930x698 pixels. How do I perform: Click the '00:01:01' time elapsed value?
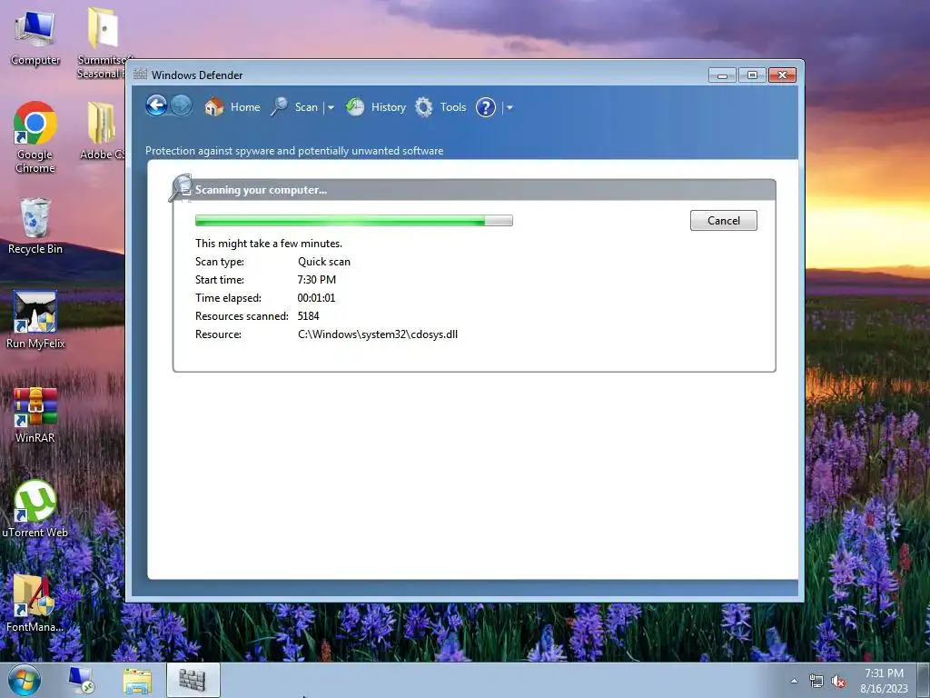tap(316, 298)
